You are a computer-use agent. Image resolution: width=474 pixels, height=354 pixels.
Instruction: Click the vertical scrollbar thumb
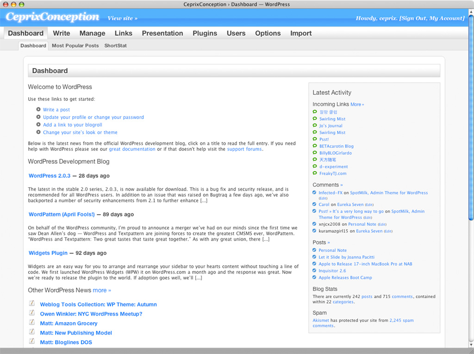click(x=471, y=118)
